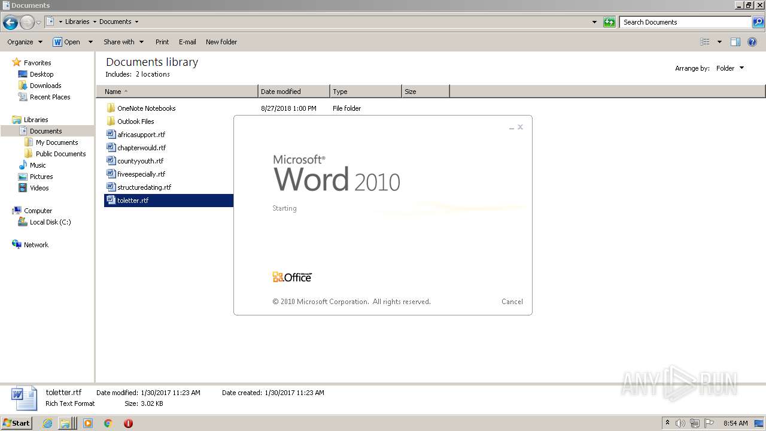Click E-mail in the toolbar
Image resolution: width=766 pixels, height=431 pixels.
pyautogui.click(x=187, y=42)
